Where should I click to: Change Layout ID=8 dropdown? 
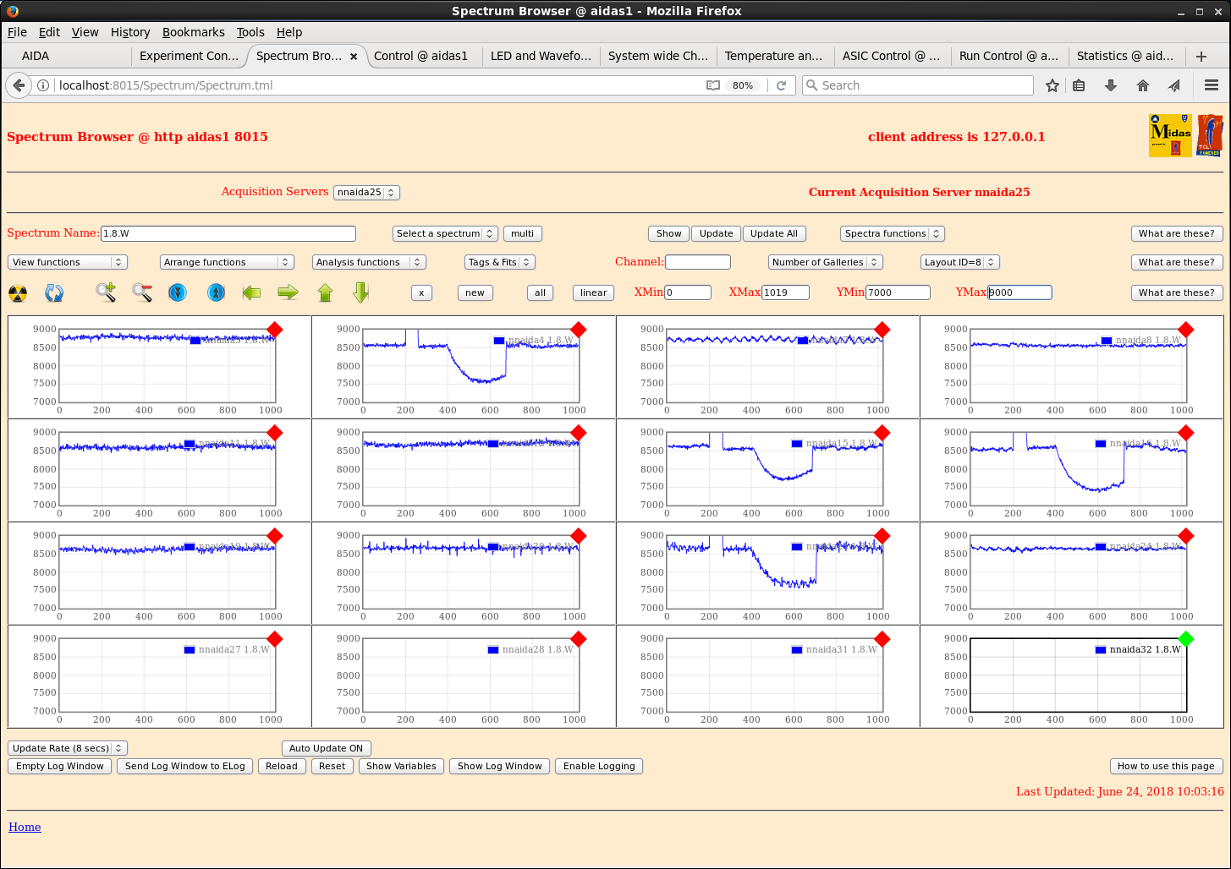(960, 263)
